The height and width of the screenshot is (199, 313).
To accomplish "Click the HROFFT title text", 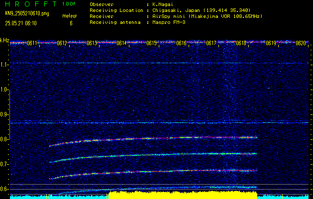I will 31,4.
